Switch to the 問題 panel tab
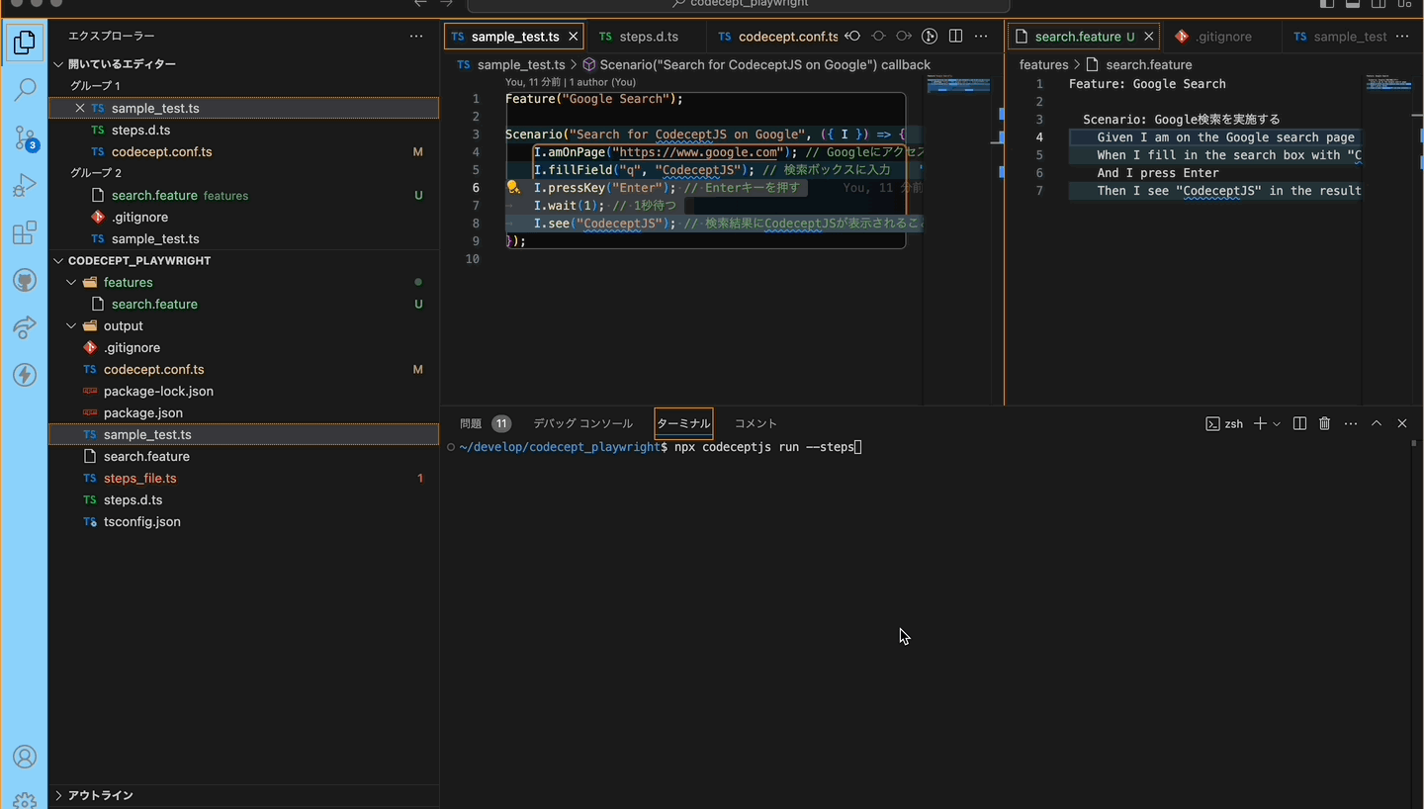Image resolution: width=1424 pixels, height=809 pixels. click(x=470, y=423)
